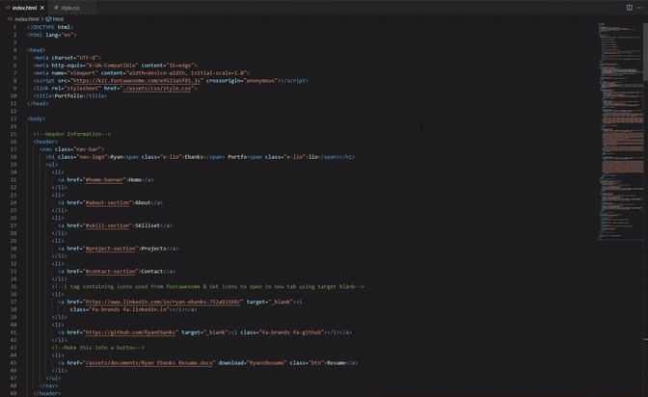Click the Contact link text
The image size is (648, 397).
point(152,272)
